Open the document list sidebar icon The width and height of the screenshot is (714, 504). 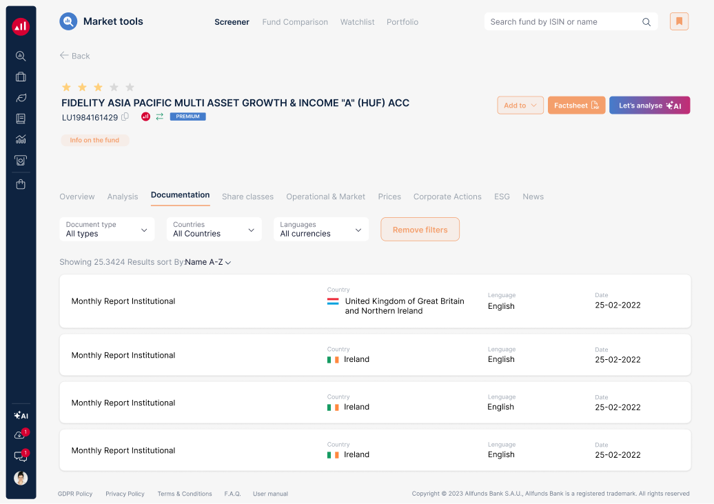[21, 119]
